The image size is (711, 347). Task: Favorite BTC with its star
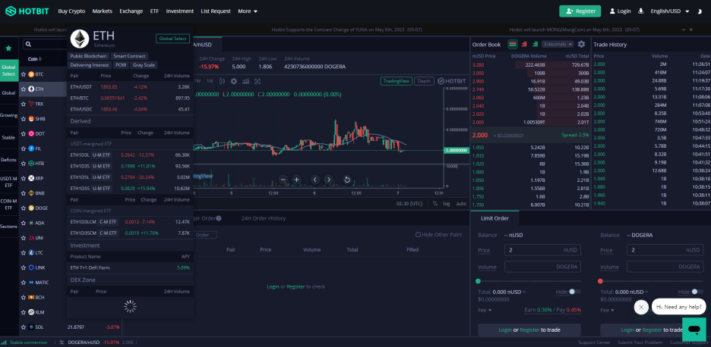[x=23, y=74]
